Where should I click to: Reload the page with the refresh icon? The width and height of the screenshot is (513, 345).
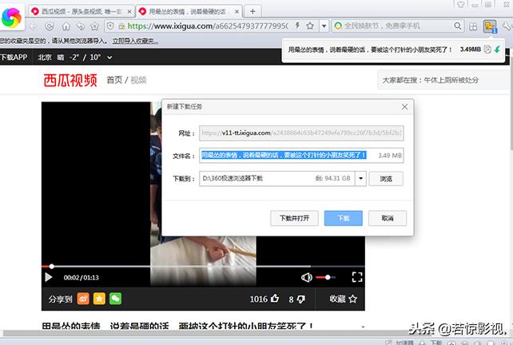click(x=50, y=26)
